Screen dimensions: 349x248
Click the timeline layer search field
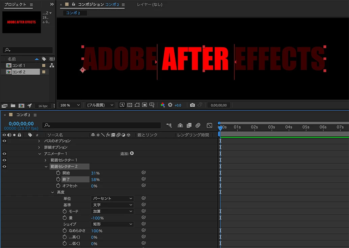(102, 126)
